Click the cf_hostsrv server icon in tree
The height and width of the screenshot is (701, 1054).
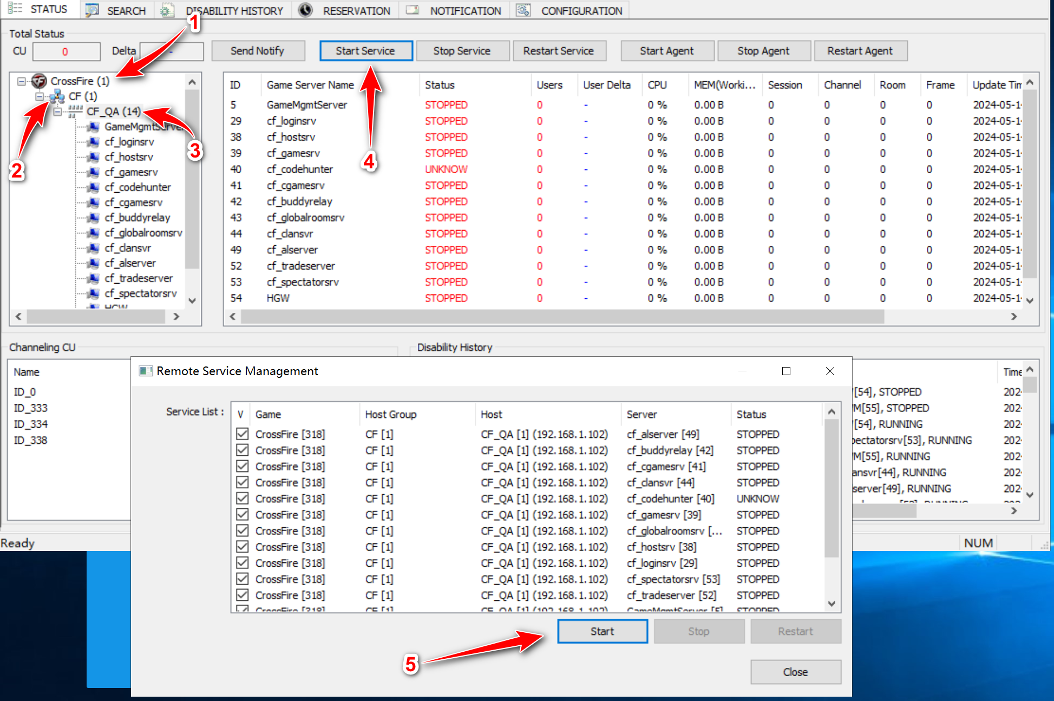(x=94, y=157)
